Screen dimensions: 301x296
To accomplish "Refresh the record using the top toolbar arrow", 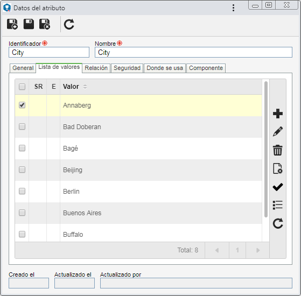I will click(69, 24).
